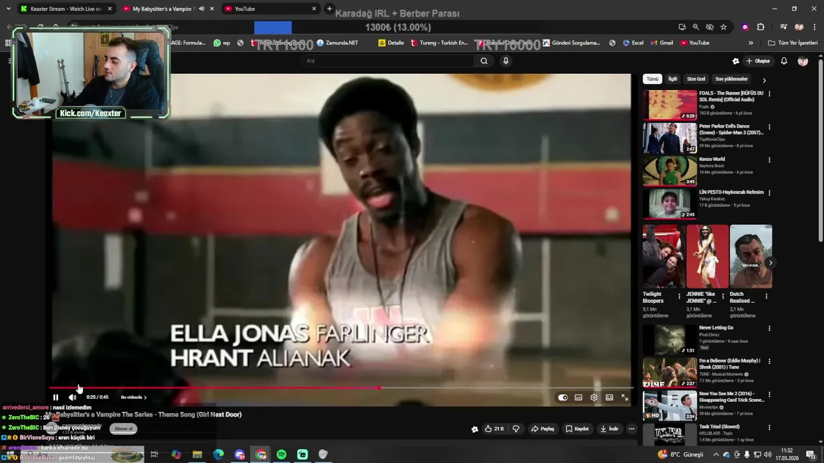This screenshot has width=824, height=463.
Task: Select the İlgili filter chip
Action: click(x=672, y=79)
